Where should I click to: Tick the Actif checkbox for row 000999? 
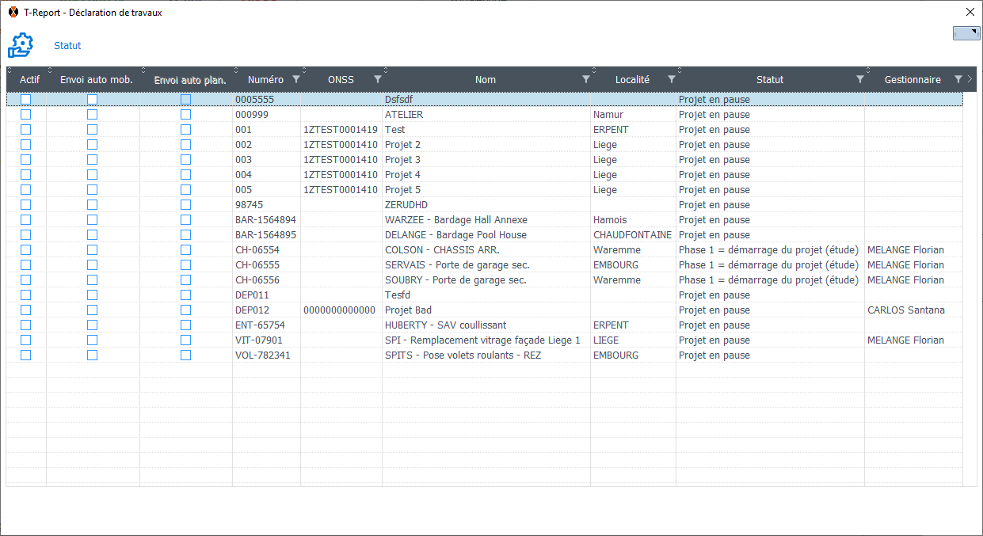(x=26, y=115)
